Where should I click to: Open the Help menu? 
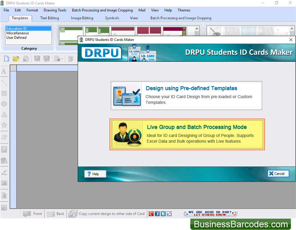tap(168, 10)
